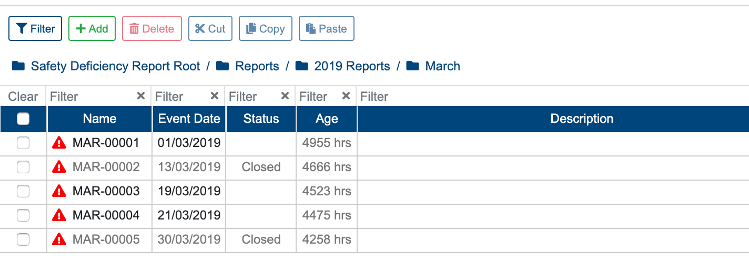The height and width of the screenshot is (272, 749).
Task: Sort by the Age column header
Action: 327,119
